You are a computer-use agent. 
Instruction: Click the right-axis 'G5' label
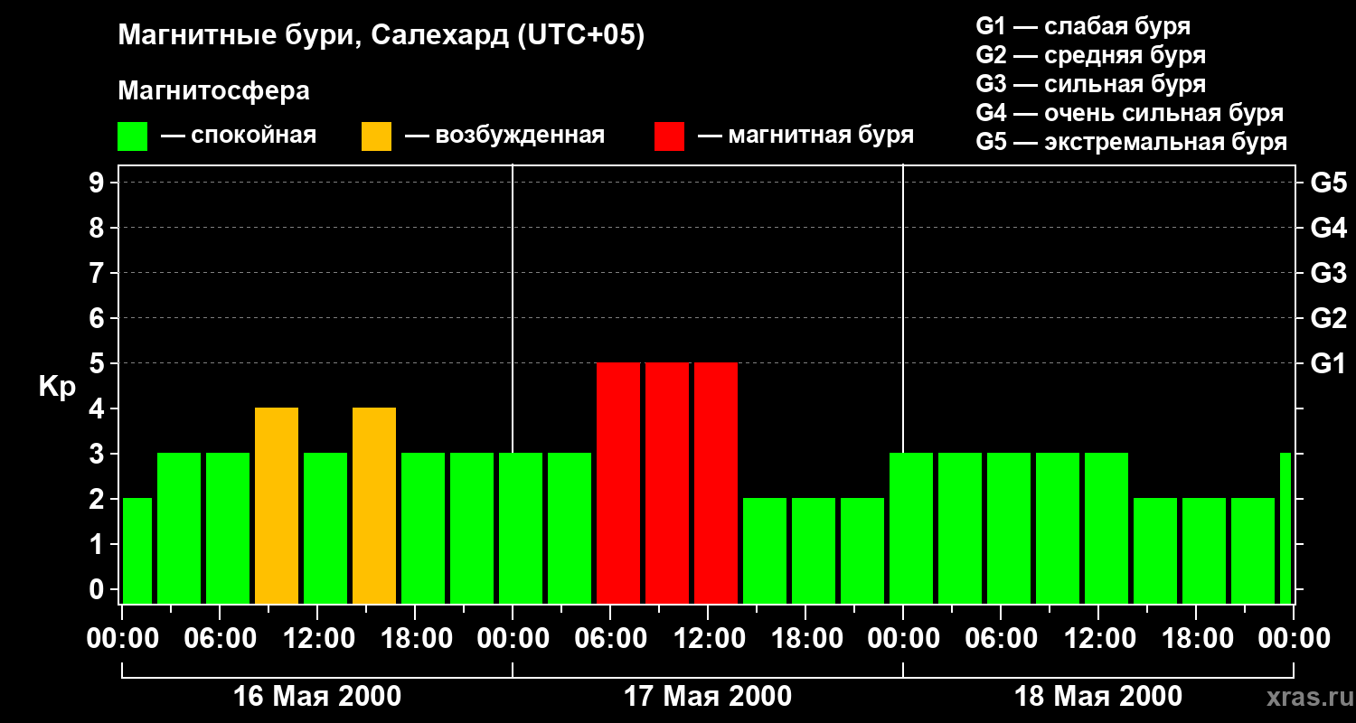pos(1328,183)
